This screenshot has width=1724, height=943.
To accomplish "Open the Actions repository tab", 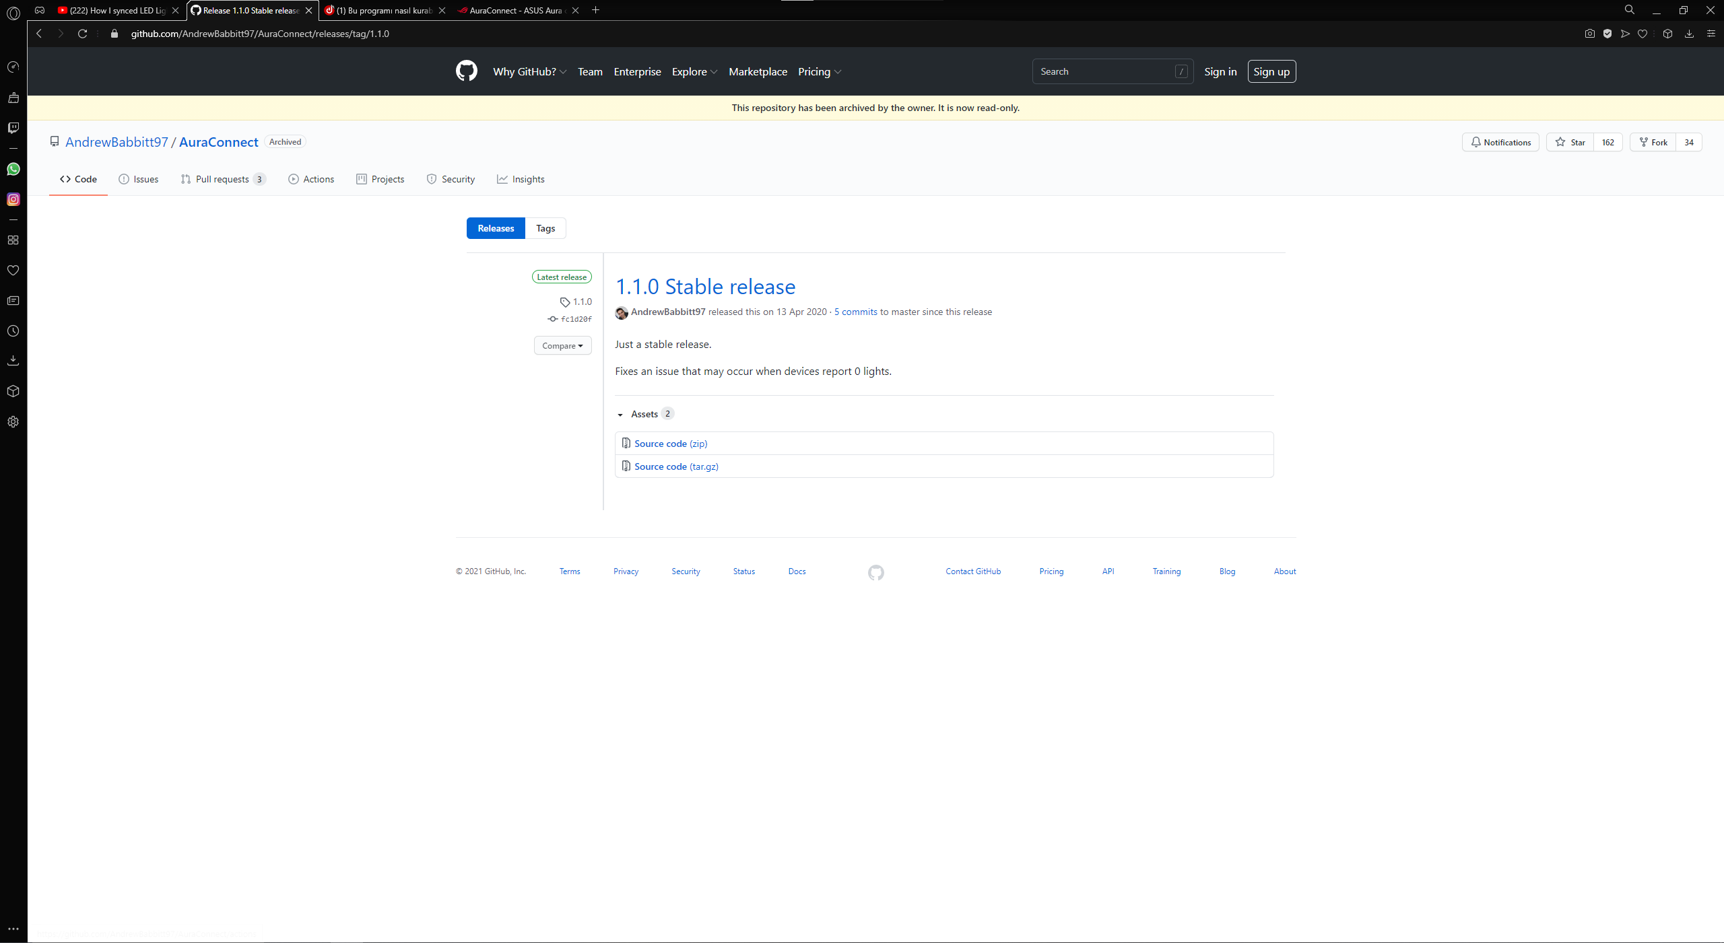I will tap(311, 179).
